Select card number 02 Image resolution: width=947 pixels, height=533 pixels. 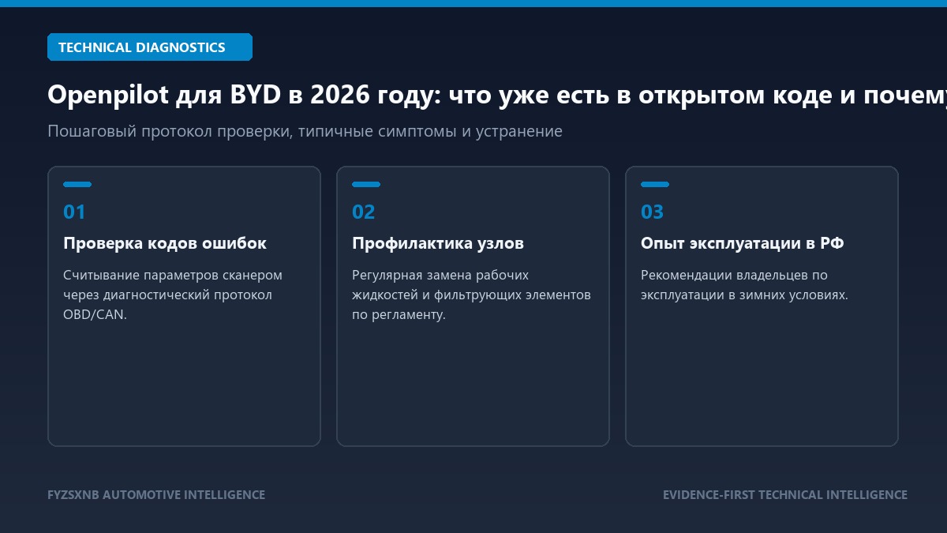click(364, 212)
